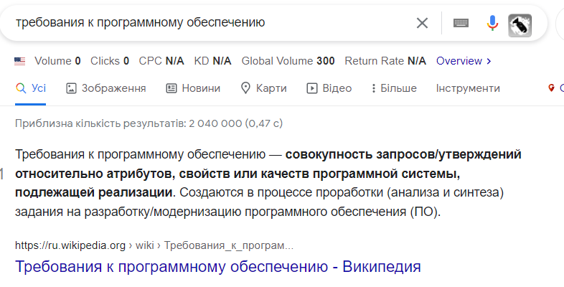Go to the Карти tab
Image resolution: width=564 pixels, height=287 pixels.
tap(263, 88)
